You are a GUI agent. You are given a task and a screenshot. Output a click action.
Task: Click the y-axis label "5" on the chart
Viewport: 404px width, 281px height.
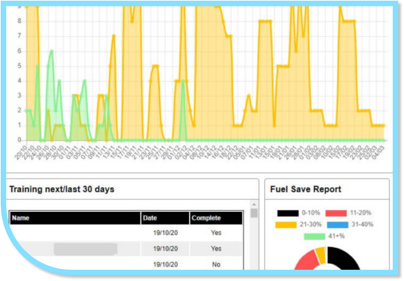[x=19, y=66]
